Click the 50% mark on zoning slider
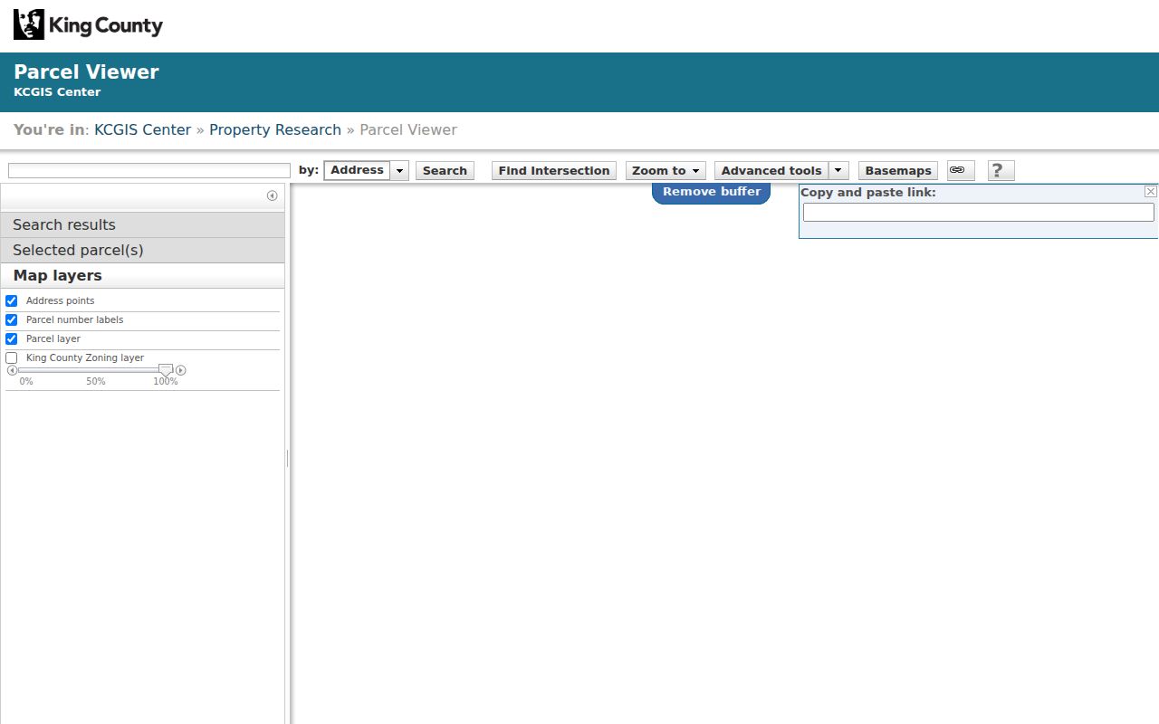This screenshot has width=1159, height=724. click(96, 381)
